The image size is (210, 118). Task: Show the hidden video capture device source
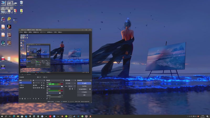click(42, 83)
